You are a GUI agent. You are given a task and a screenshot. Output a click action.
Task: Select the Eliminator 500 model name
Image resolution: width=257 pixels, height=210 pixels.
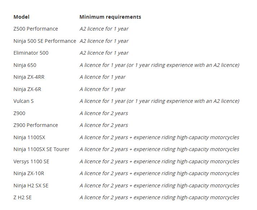(x=31, y=53)
